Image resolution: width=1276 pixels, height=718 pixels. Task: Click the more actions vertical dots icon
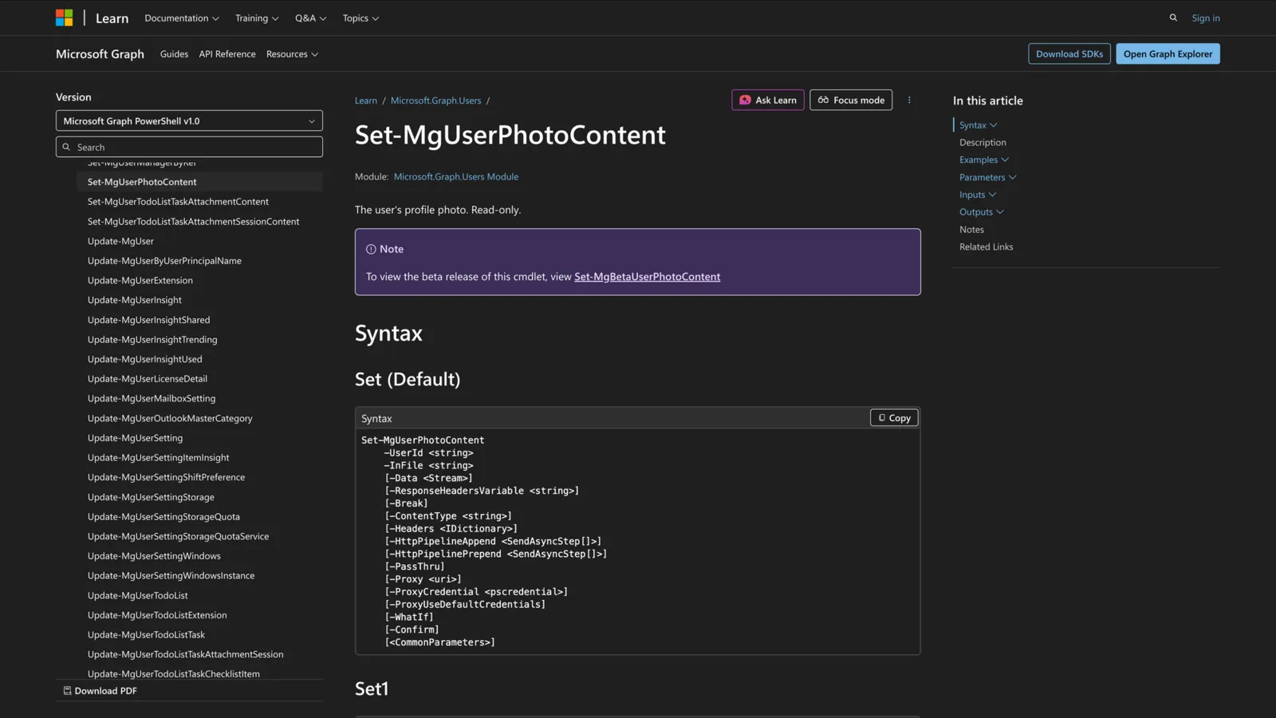pyautogui.click(x=909, y=100)
